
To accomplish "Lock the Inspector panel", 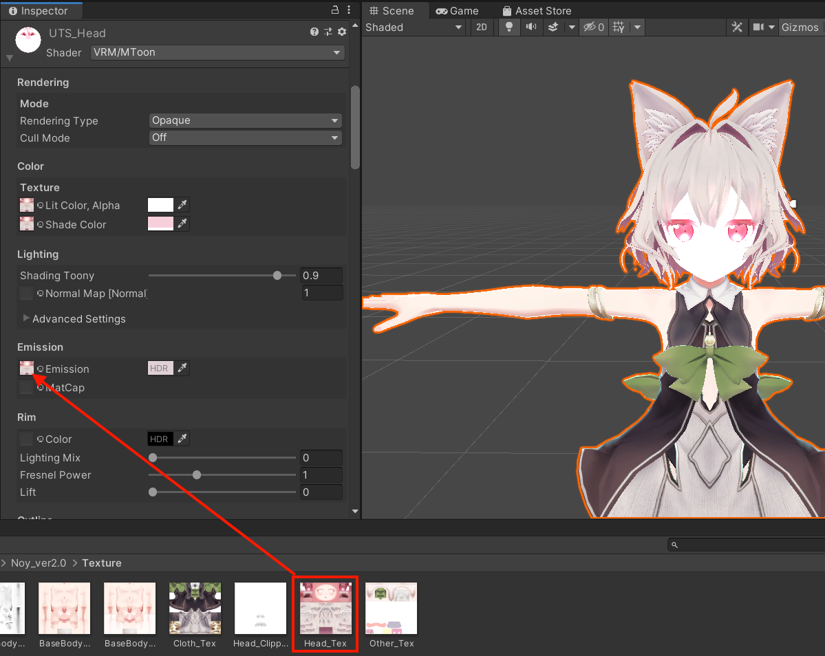I will (x=334, y=10).
